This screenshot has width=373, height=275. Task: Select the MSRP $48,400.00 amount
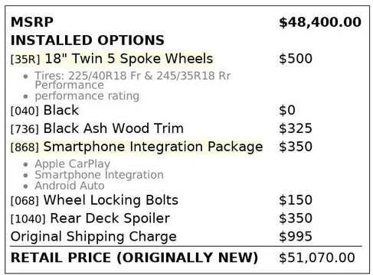pyautogui.click(x=320, y=22)
